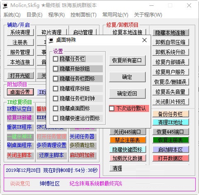Image resolution: width=199 pixels, height=195 pixels.
Task: Click the red 打开数据区 button
Action: click(171, 158)
